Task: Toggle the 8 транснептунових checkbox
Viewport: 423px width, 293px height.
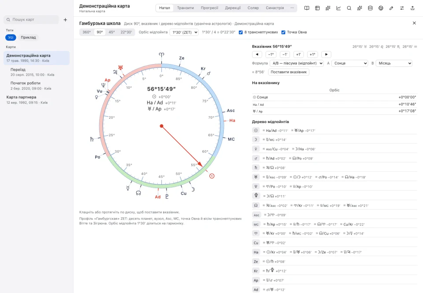Action: (241, 32)
